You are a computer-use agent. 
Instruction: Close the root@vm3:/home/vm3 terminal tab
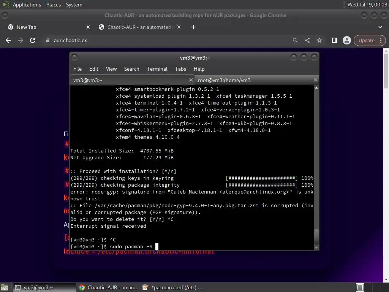click(x=315, y=80)
